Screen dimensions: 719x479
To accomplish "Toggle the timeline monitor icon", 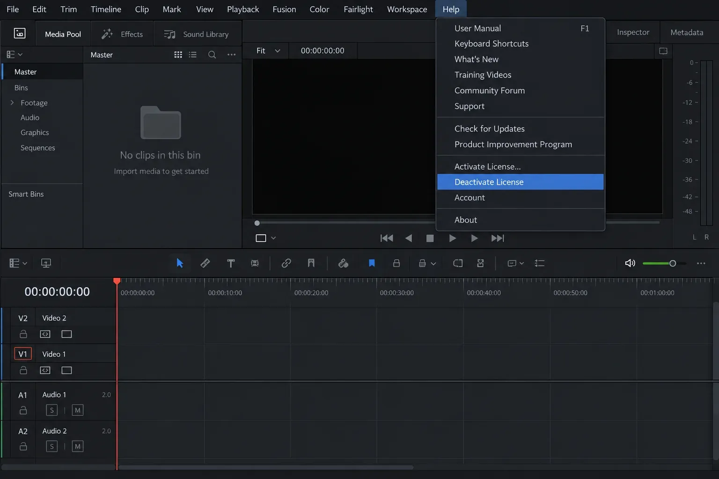I will click(x=46, y=263).
